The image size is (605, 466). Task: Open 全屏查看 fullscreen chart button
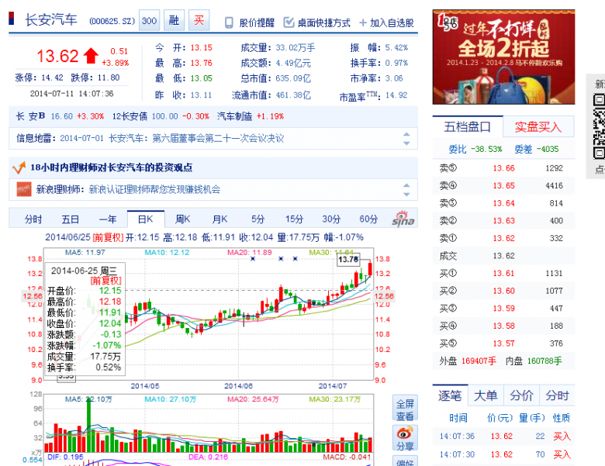[405, 409]
